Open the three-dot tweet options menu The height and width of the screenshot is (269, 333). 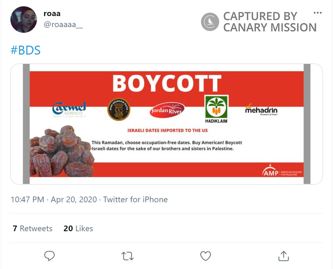[x=318, y=13]
